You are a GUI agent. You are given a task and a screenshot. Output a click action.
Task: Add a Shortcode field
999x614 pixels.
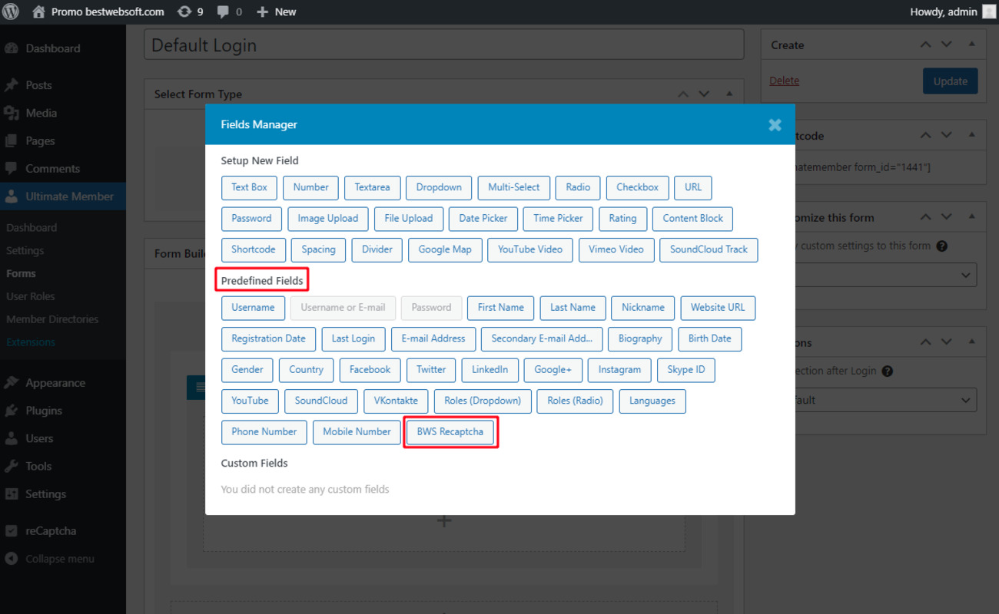254,249
